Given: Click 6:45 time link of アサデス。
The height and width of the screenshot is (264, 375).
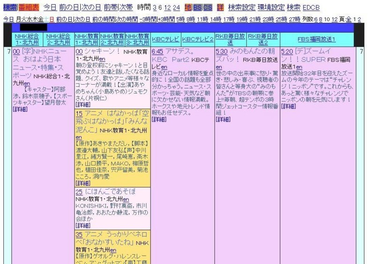Looking at the screenshot, I should pos(157,52).
